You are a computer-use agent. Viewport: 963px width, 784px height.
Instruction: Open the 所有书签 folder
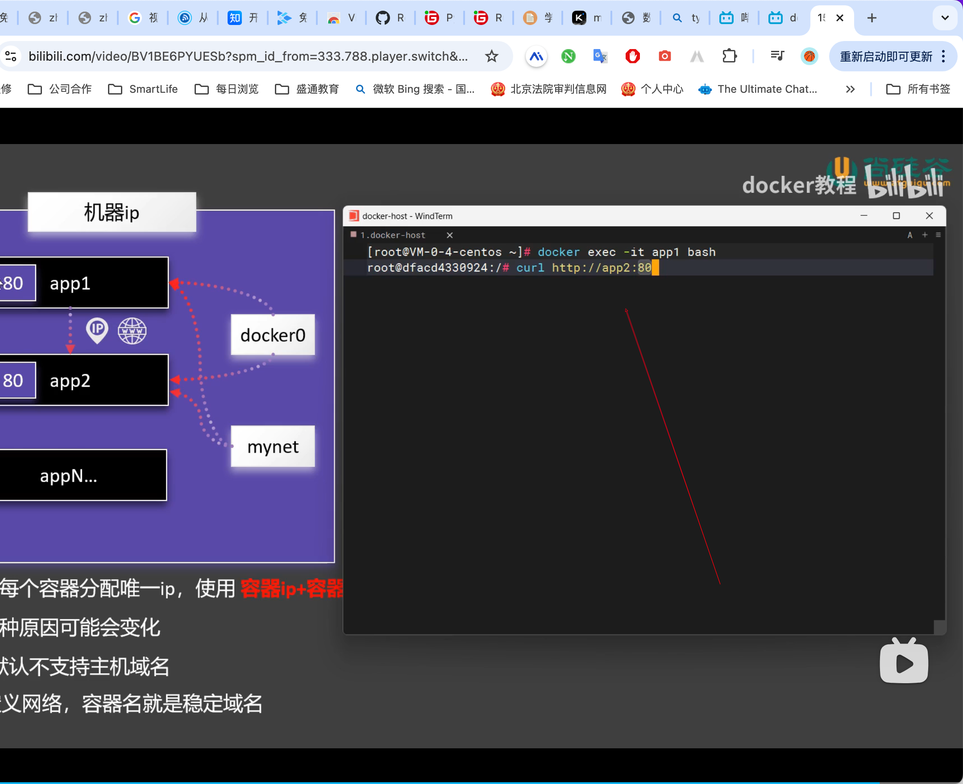tap(918, 90)
